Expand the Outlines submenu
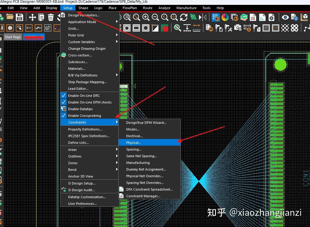This screenshot has width=310, height=227. coord(90,156)
